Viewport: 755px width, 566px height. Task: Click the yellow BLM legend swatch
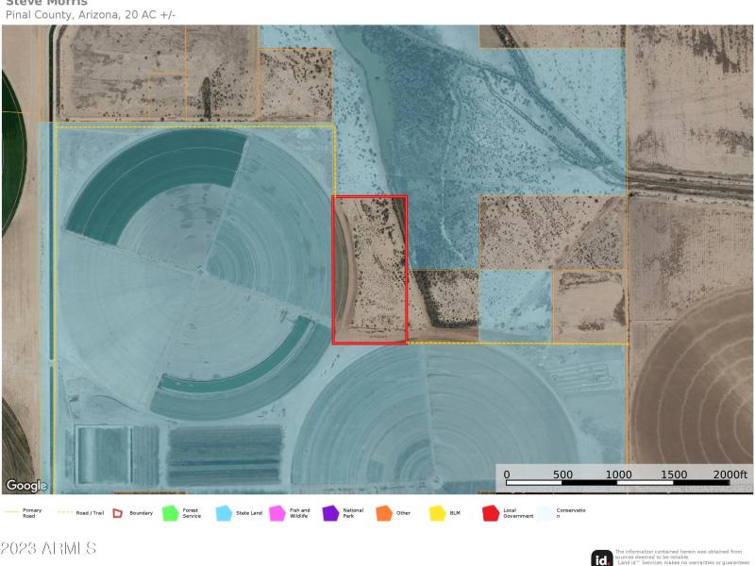(437, 513)
